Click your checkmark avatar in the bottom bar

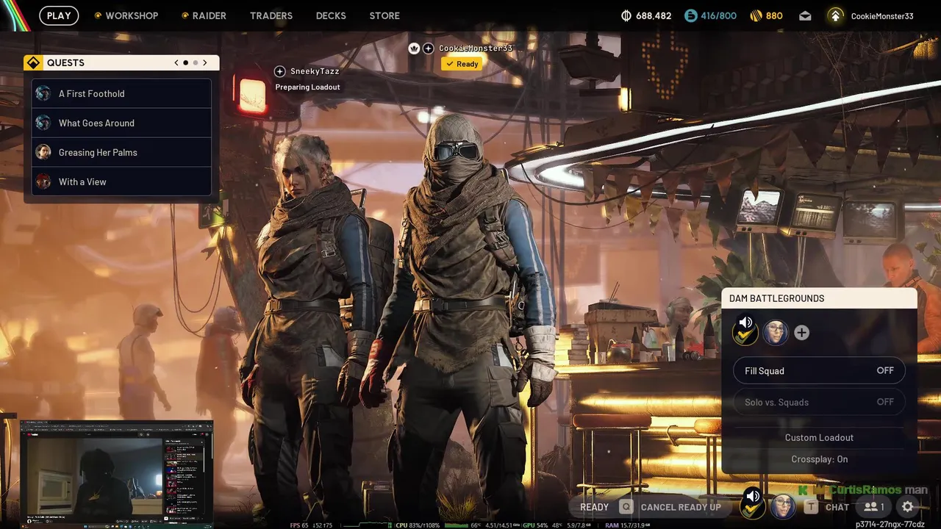tap(753, 508)
